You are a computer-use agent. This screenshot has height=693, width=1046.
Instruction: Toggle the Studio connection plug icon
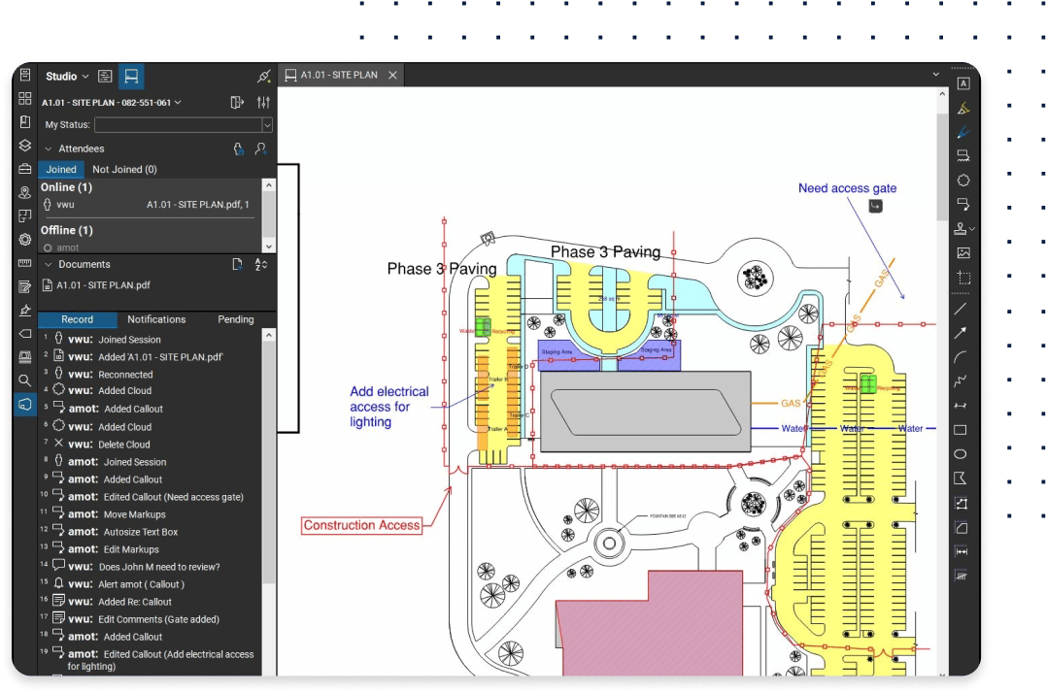pos(263,76)
